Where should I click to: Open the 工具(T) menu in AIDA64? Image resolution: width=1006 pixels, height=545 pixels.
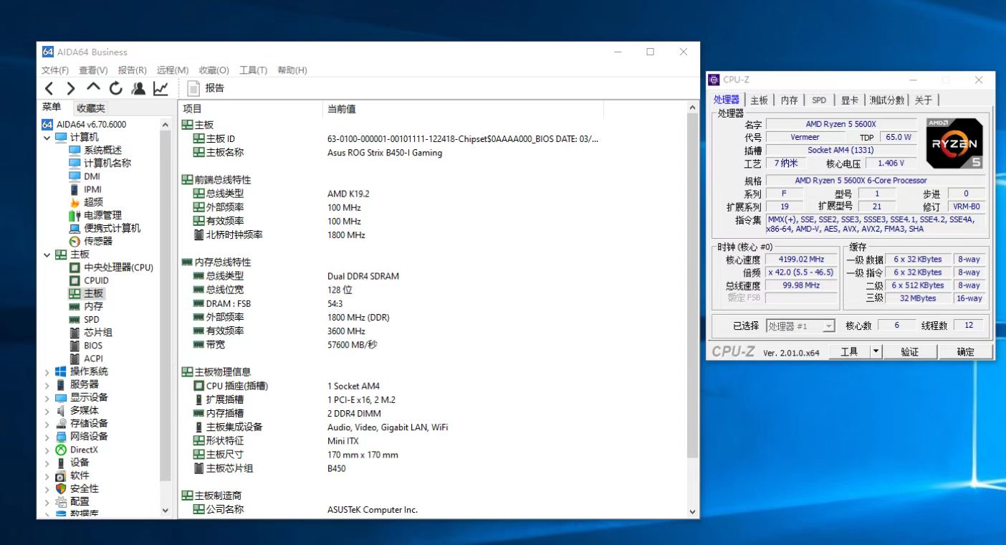coord(253,70)
